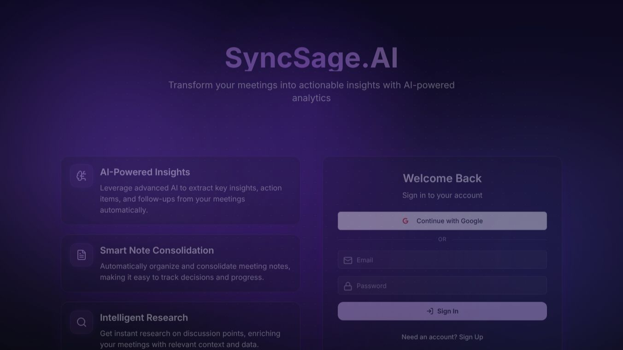Click the 'Get instant research' description

(x=190, y=339)
